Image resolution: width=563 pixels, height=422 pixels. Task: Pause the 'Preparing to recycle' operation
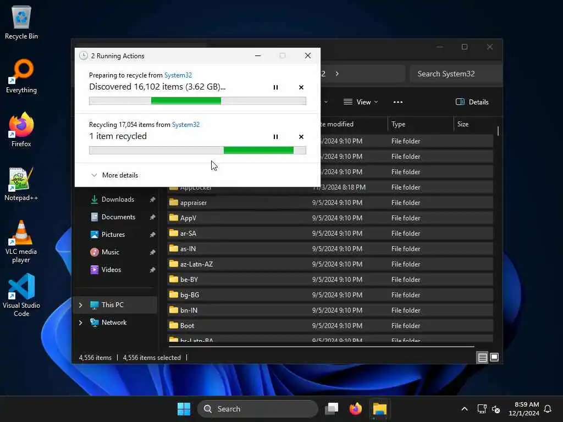click(x=275, y=87)
